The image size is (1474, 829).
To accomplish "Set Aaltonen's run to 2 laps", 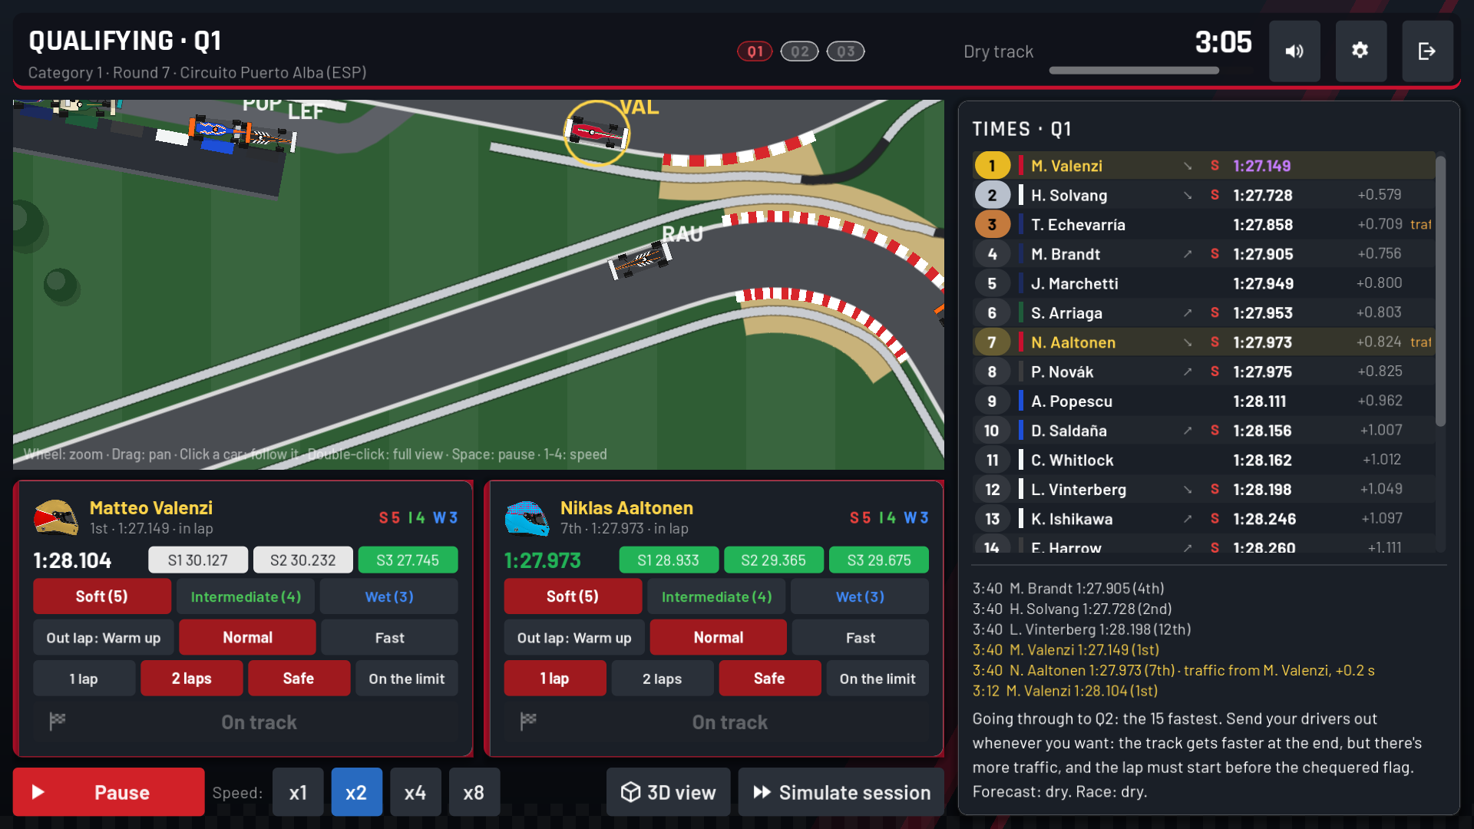I will 662,679.
